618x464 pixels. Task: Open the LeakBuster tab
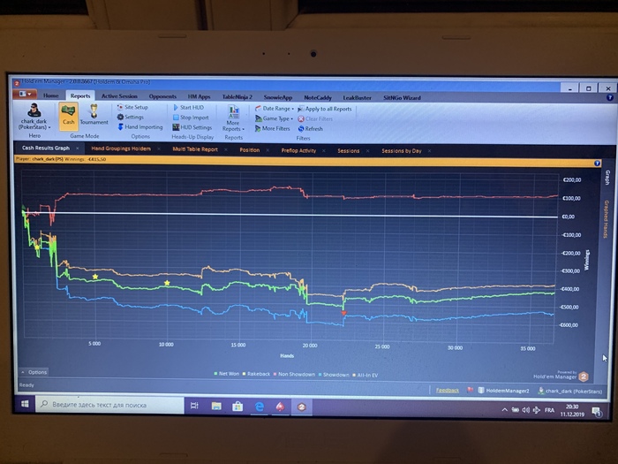click(x=357, y=97)
